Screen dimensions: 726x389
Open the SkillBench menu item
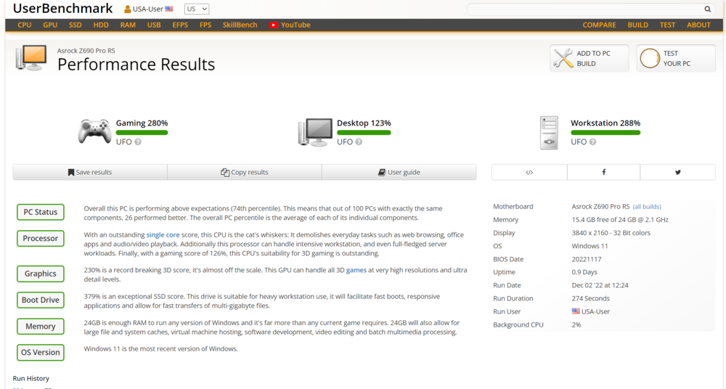point(240,25)
